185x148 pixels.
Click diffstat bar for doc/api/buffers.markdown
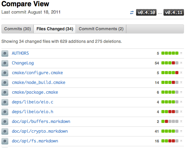170,121
